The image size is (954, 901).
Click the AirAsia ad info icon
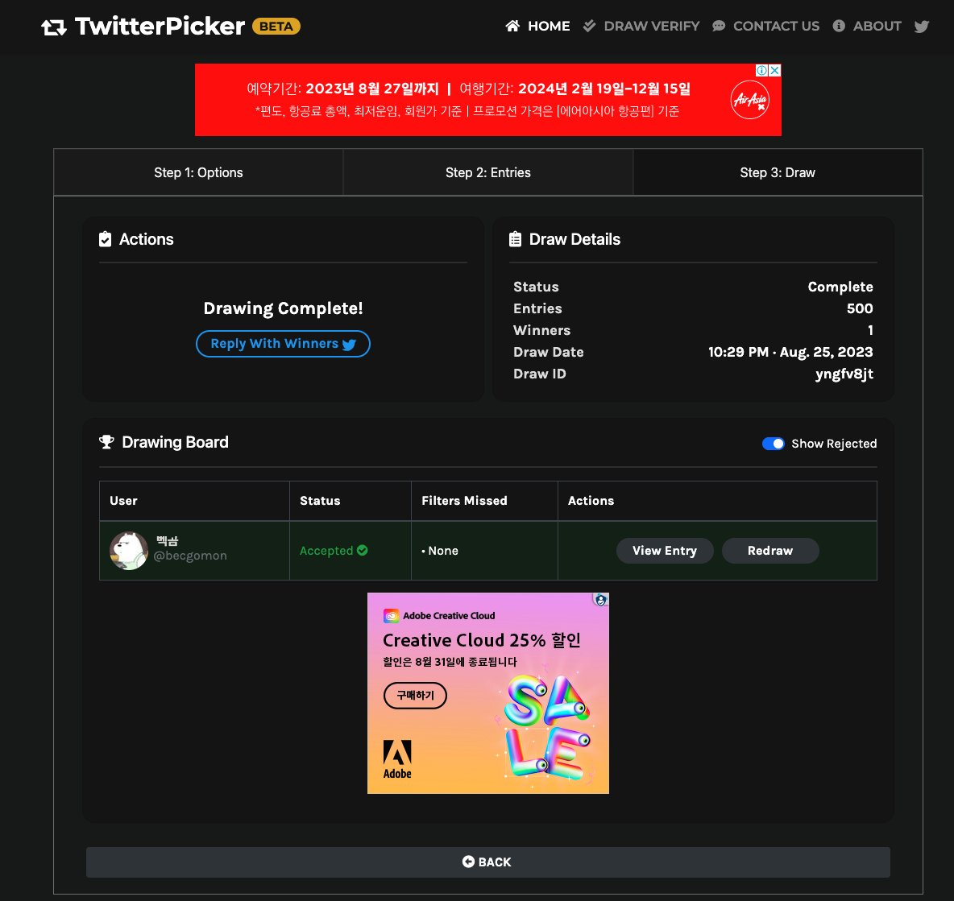pyautogui.click(x=761, y=71)
